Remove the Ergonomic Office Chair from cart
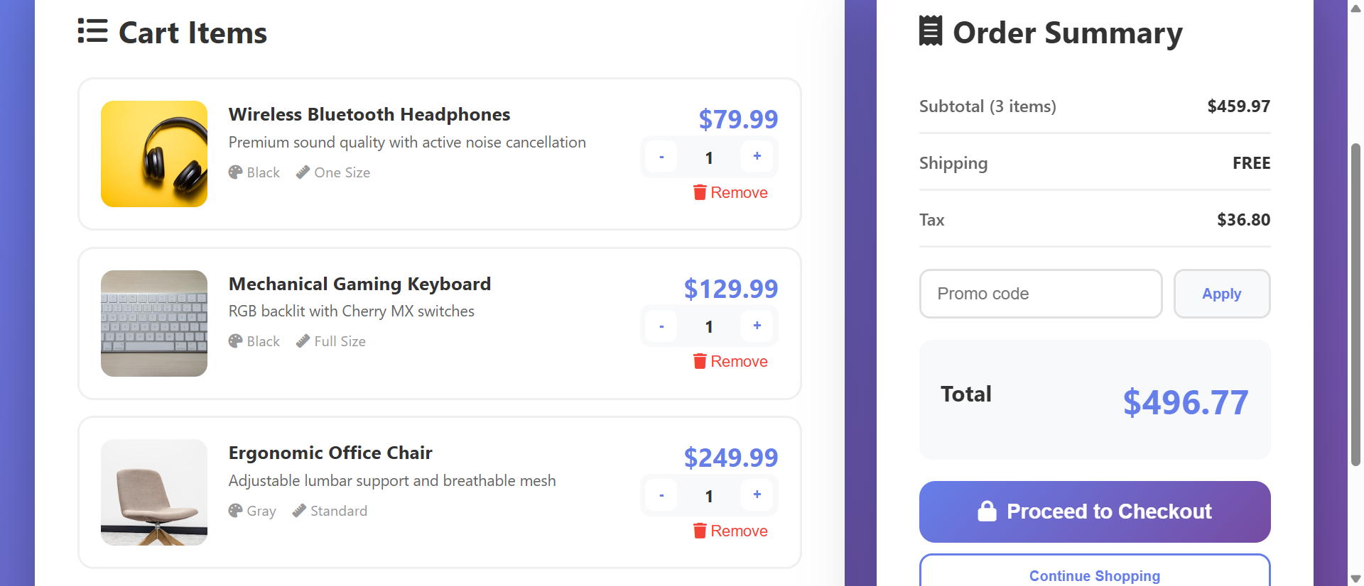This screenshot has height=586, width=1364. 731,531
